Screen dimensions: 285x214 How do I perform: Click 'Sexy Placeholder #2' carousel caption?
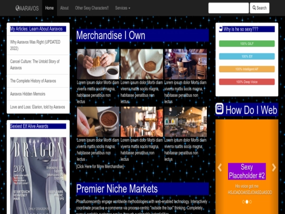point(247,171)
